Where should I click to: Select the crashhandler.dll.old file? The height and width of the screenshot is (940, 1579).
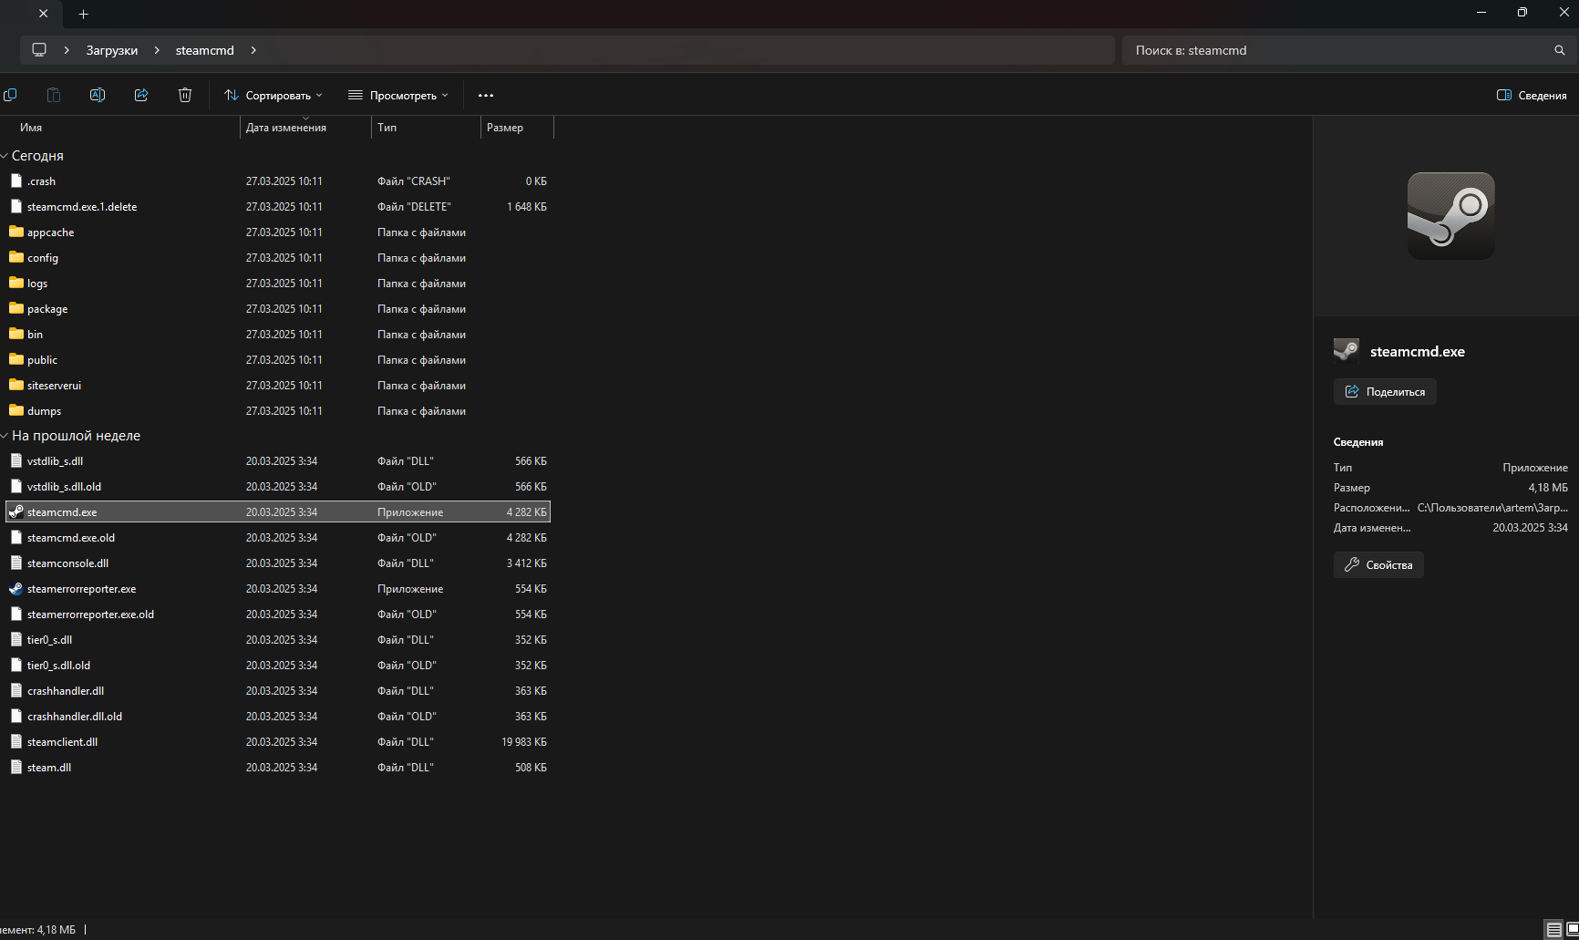click(x=278, y=716)
